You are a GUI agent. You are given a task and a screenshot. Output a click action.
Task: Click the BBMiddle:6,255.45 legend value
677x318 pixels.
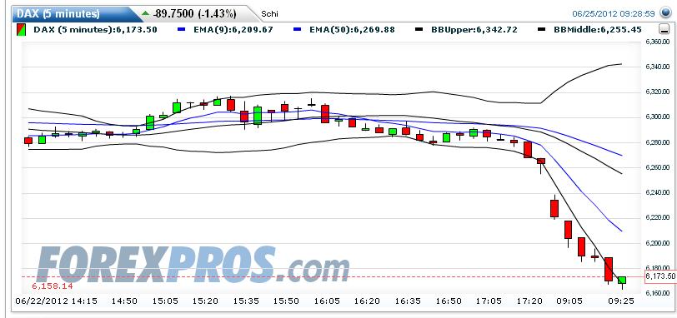598,30
